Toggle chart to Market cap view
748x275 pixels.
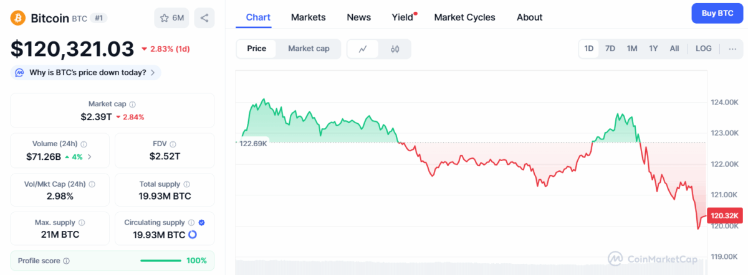309,49
